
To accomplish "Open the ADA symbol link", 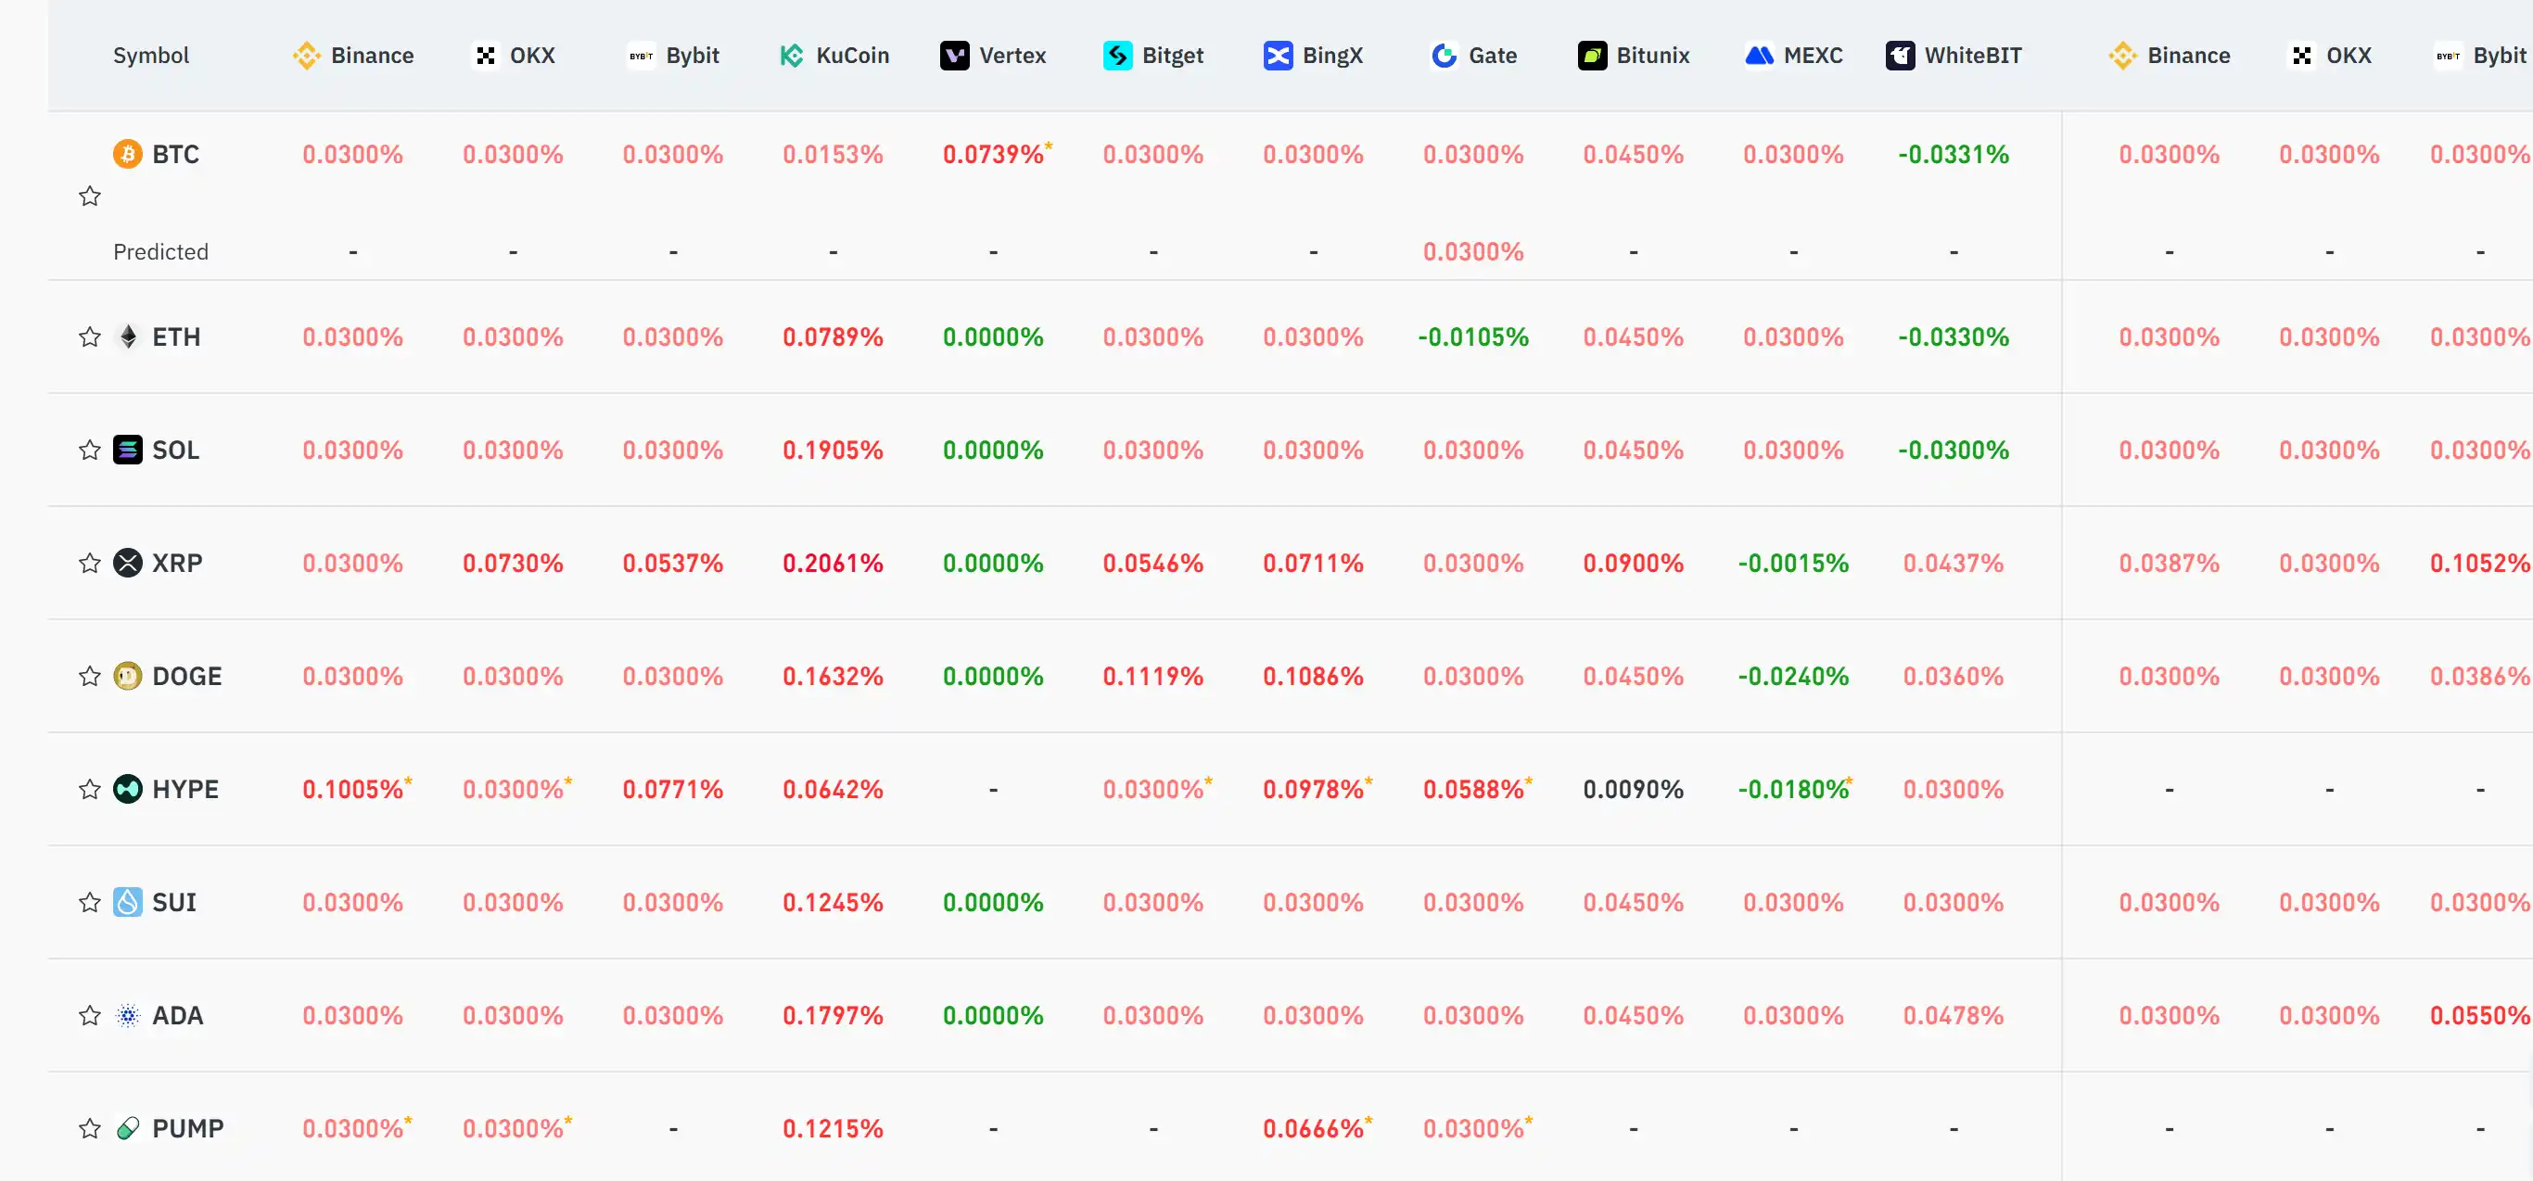I will click(x=177, y=1015).
